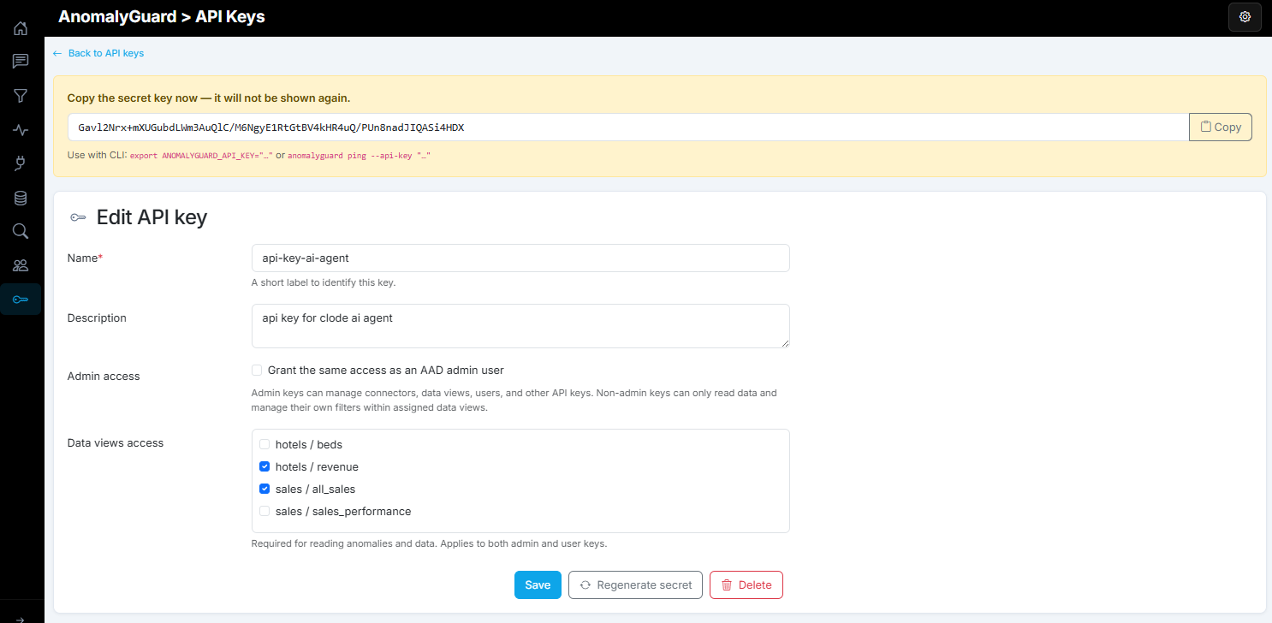Click the Edit API key heading

(152, 217)
